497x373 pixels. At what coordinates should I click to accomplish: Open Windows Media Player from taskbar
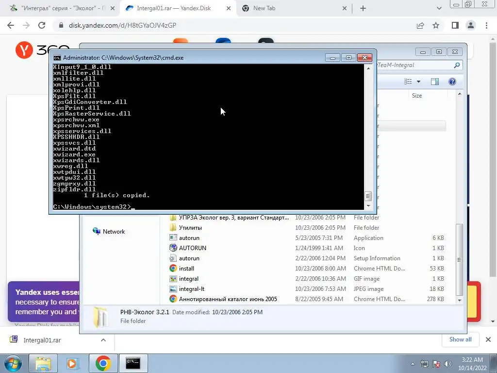coord(73,363)
